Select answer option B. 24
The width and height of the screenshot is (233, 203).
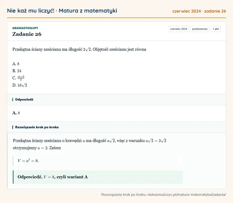point(17,71)
